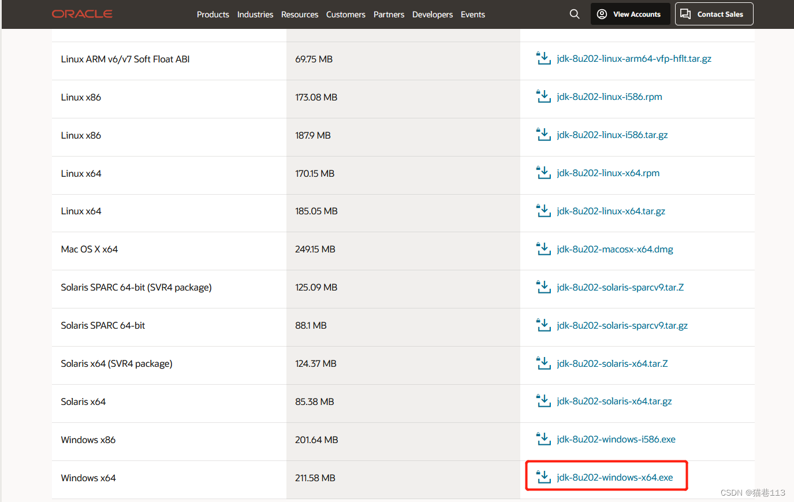Click download icon for windows-x64.exe
The width and height of the screenshot is (794, 502).
tap(543, 477)
